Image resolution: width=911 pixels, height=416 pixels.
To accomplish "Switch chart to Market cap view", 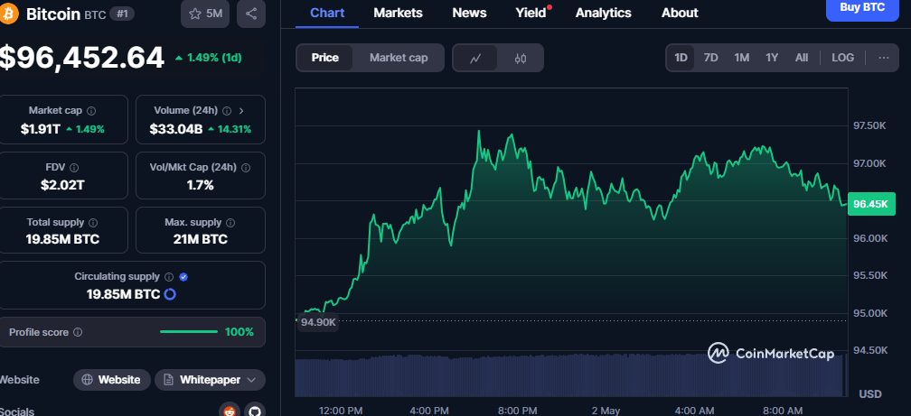I will 399,58.
